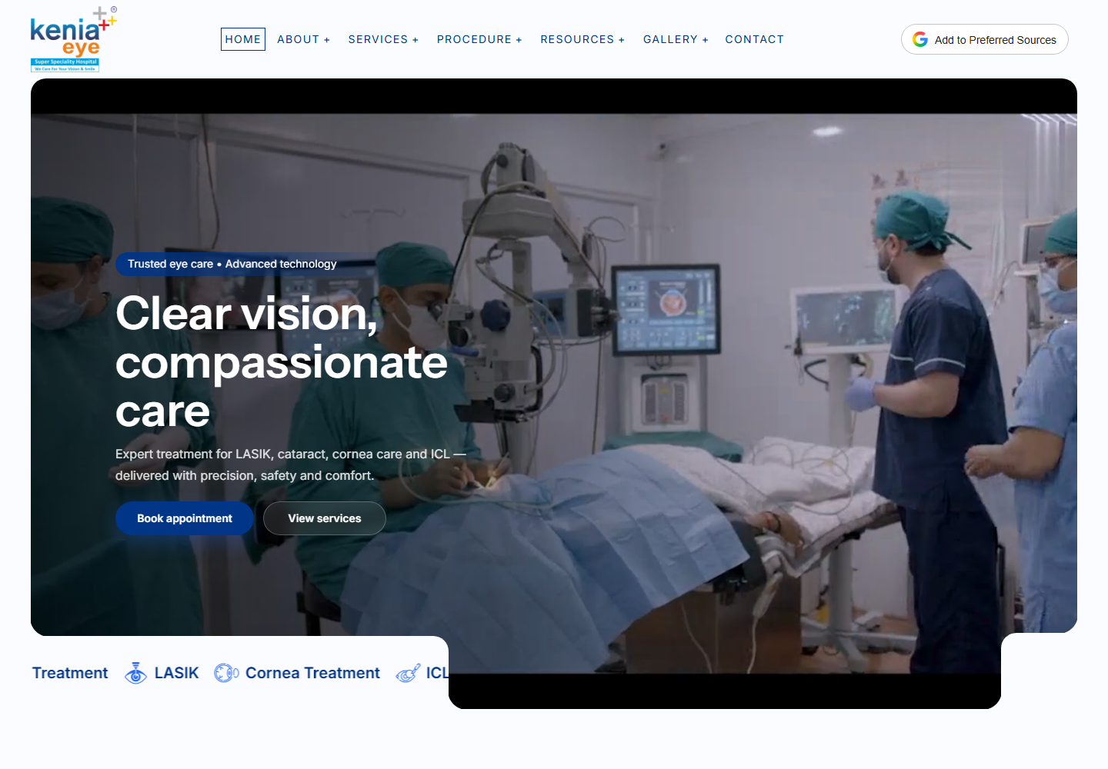Click the Cornea Treatment eye icon
Viewport: 1108px width, 769px height.
(x=226, y=673)
